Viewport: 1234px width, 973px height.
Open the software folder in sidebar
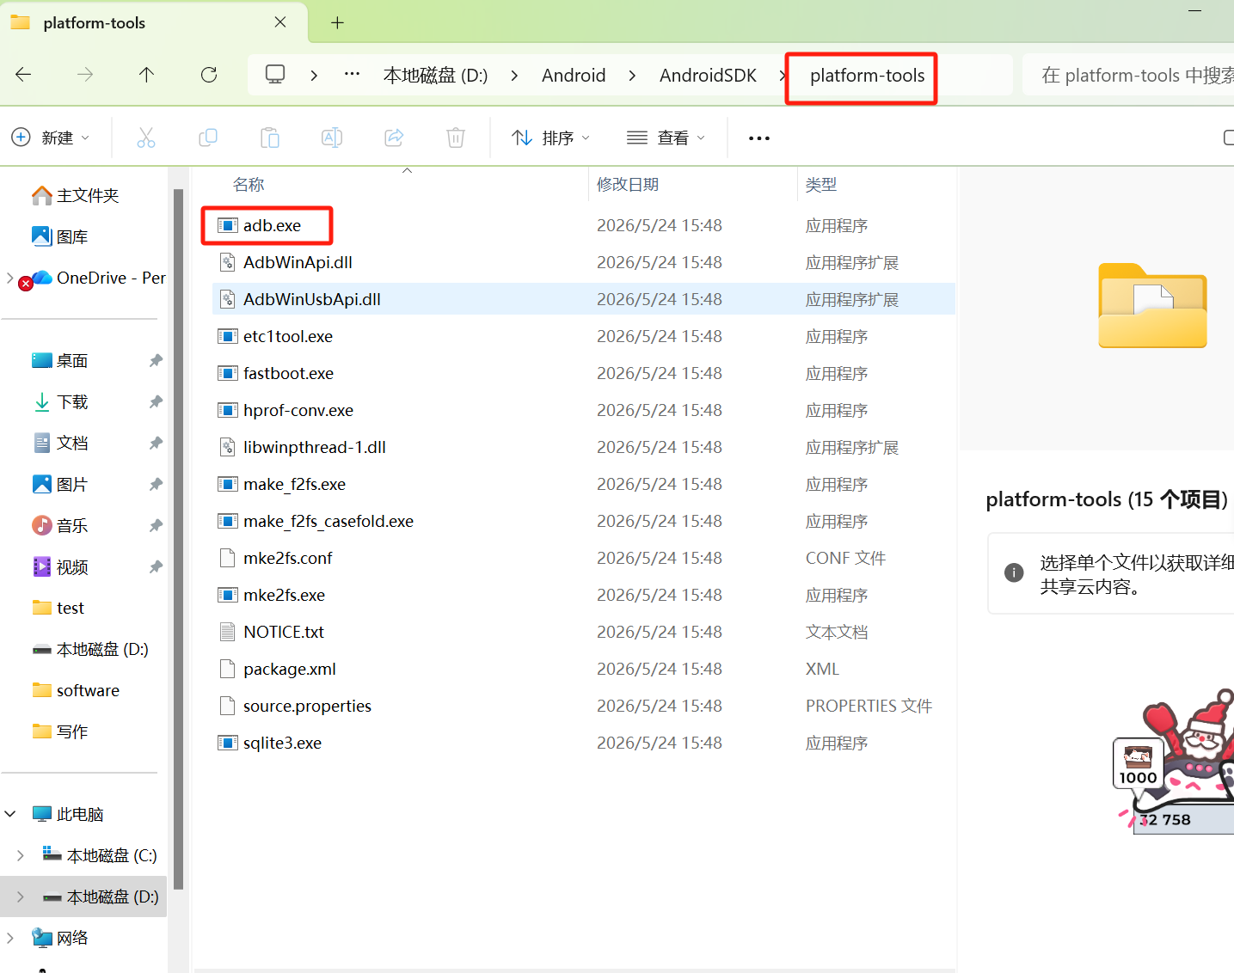pos(76,690)
